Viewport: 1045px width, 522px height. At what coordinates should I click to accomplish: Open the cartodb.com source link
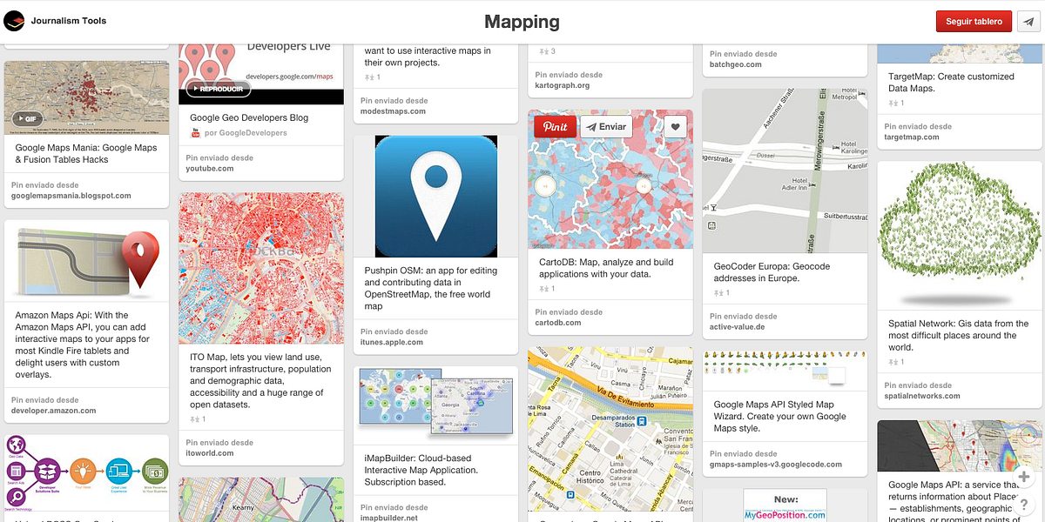pyautogui.click(x=558, y=323)
